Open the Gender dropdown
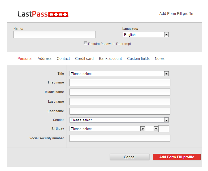Image resolution: width=208 pixels, height=171 pixels. click(x=119, y=120)
